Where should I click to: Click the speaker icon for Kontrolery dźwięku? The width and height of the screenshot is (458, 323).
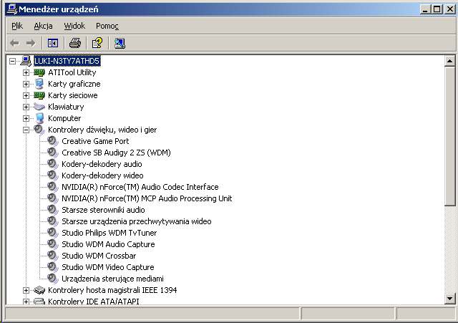click(39, 130)
